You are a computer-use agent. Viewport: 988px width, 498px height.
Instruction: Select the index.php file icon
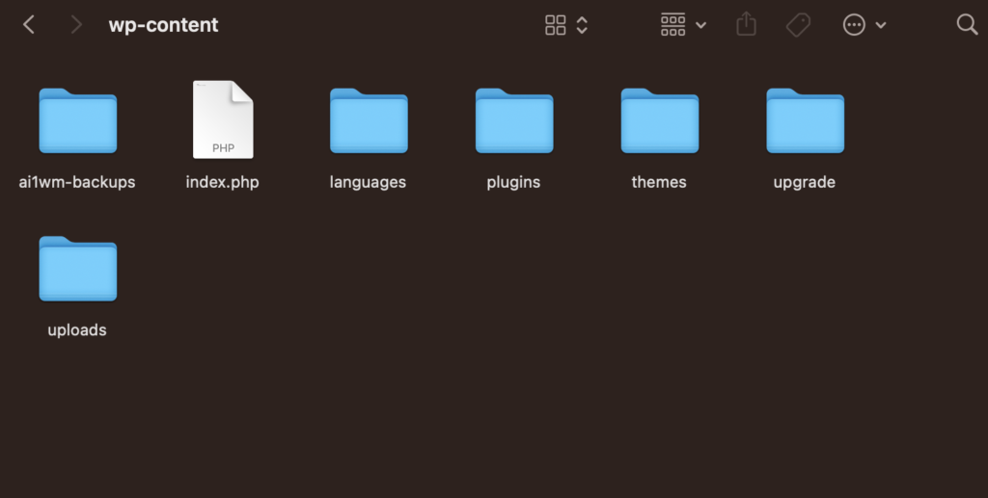(223, 119)
